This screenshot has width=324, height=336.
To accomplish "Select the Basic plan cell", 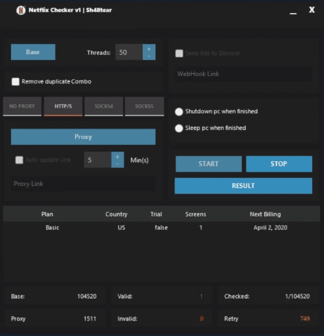I will click(52, 228).
